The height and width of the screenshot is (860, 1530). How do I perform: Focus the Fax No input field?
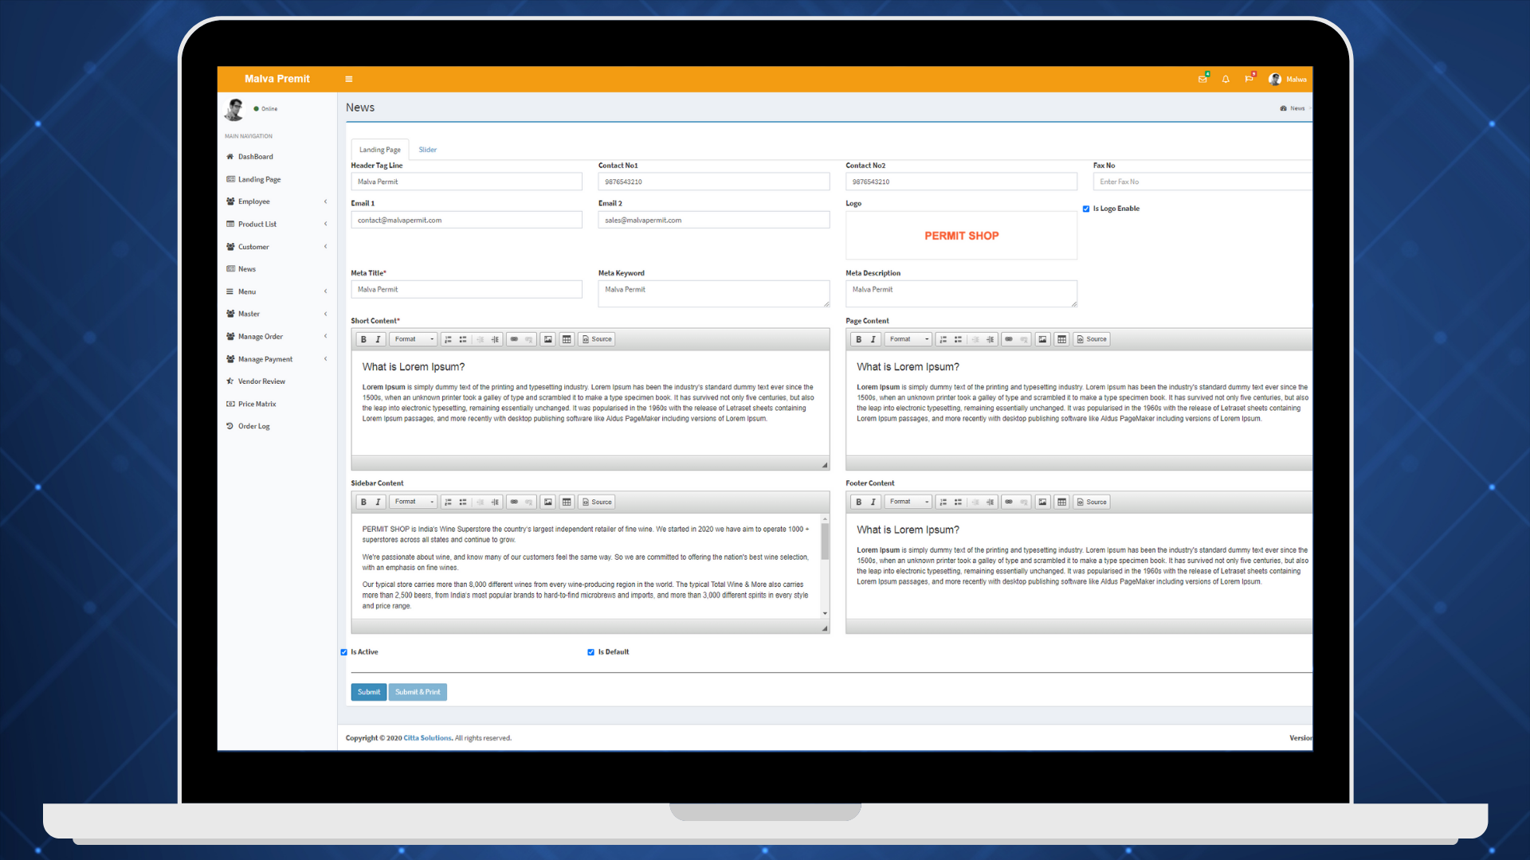pyautogui.click(x=1202, y=182)
